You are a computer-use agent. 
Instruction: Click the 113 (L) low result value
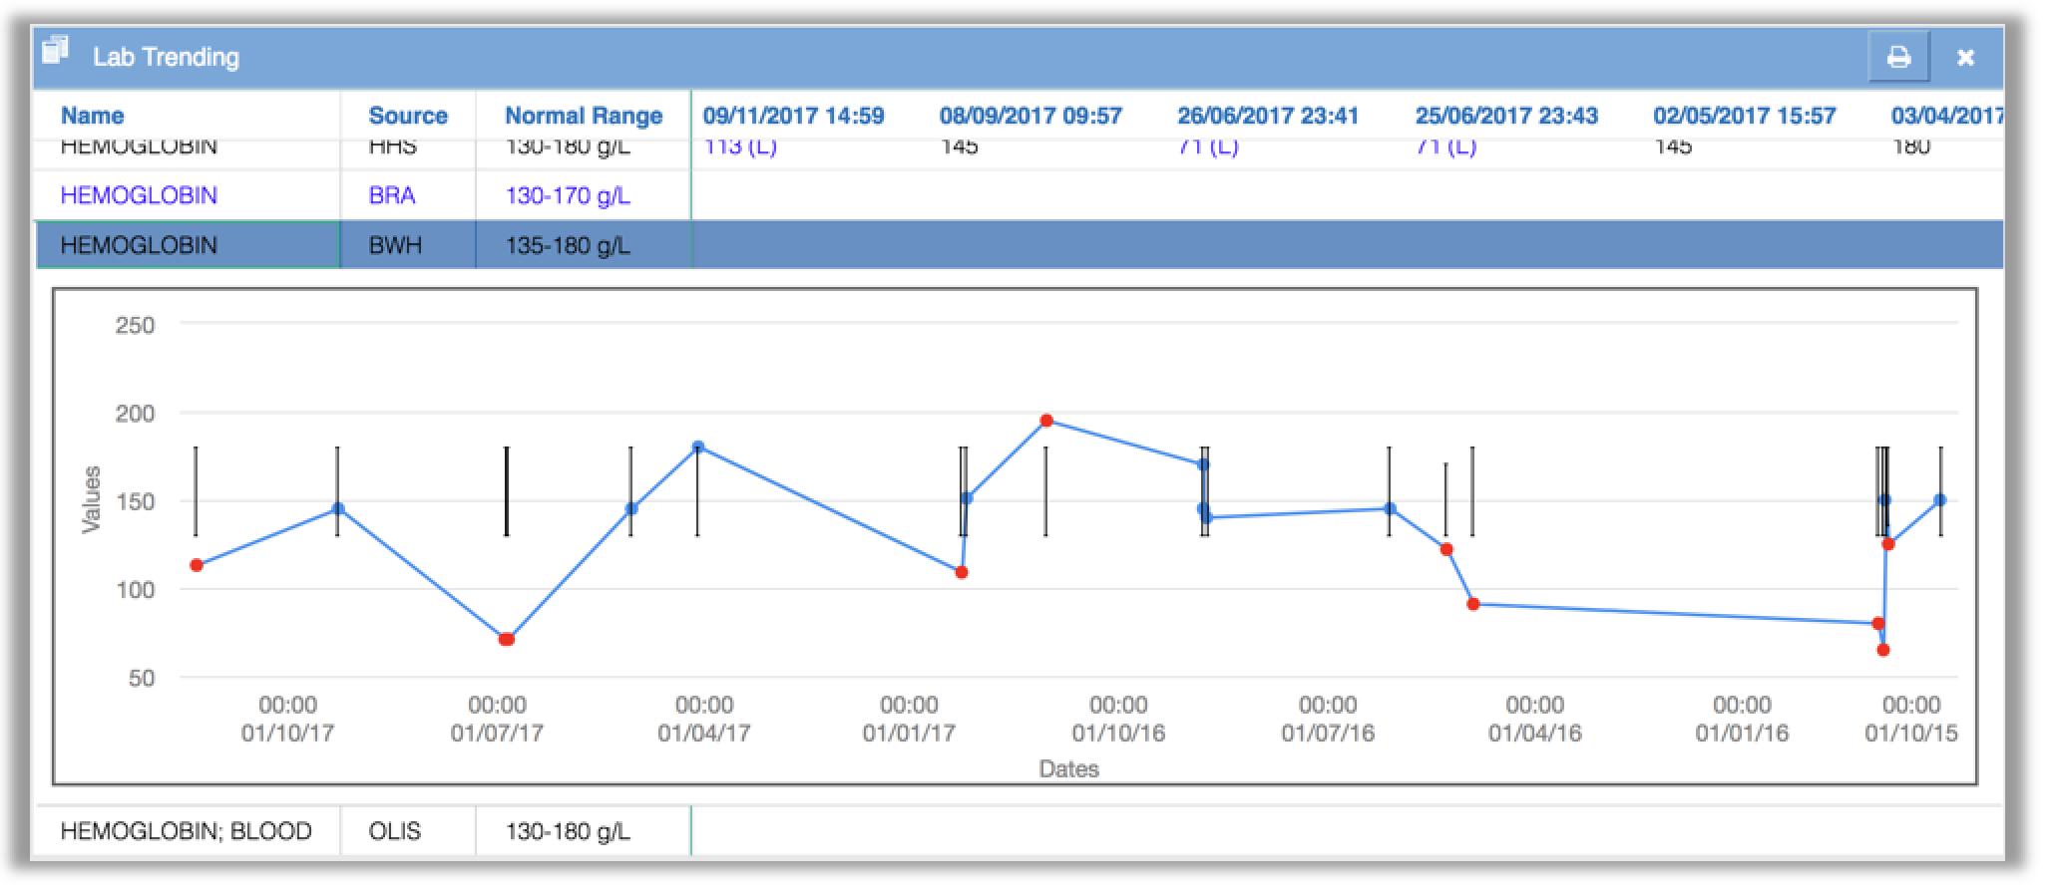pos(740,149)
